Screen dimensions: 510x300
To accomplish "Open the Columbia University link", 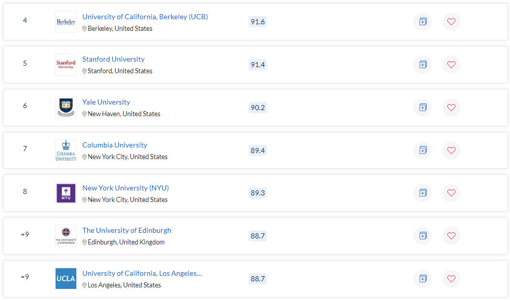I will [115, 145].
